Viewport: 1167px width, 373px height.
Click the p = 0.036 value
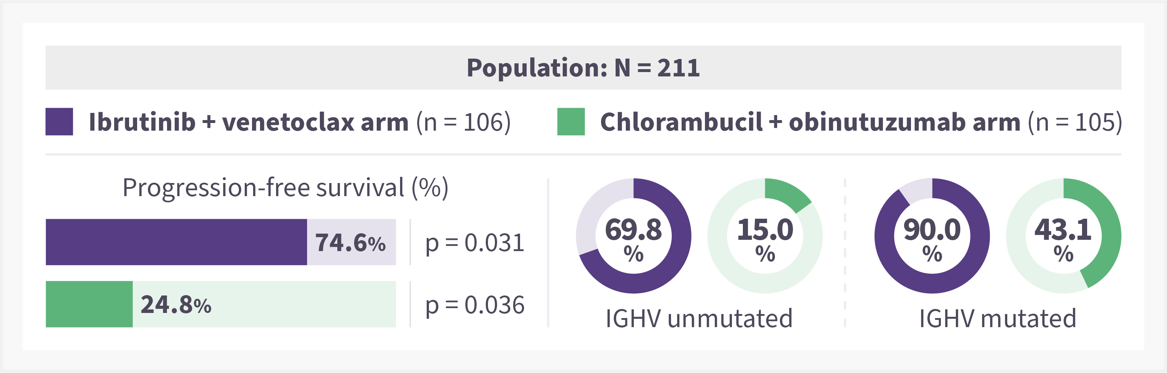coord(475,305)
